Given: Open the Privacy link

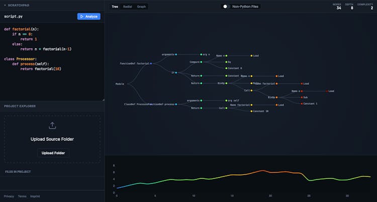Looking at the screenshot, I should point(9,196).
